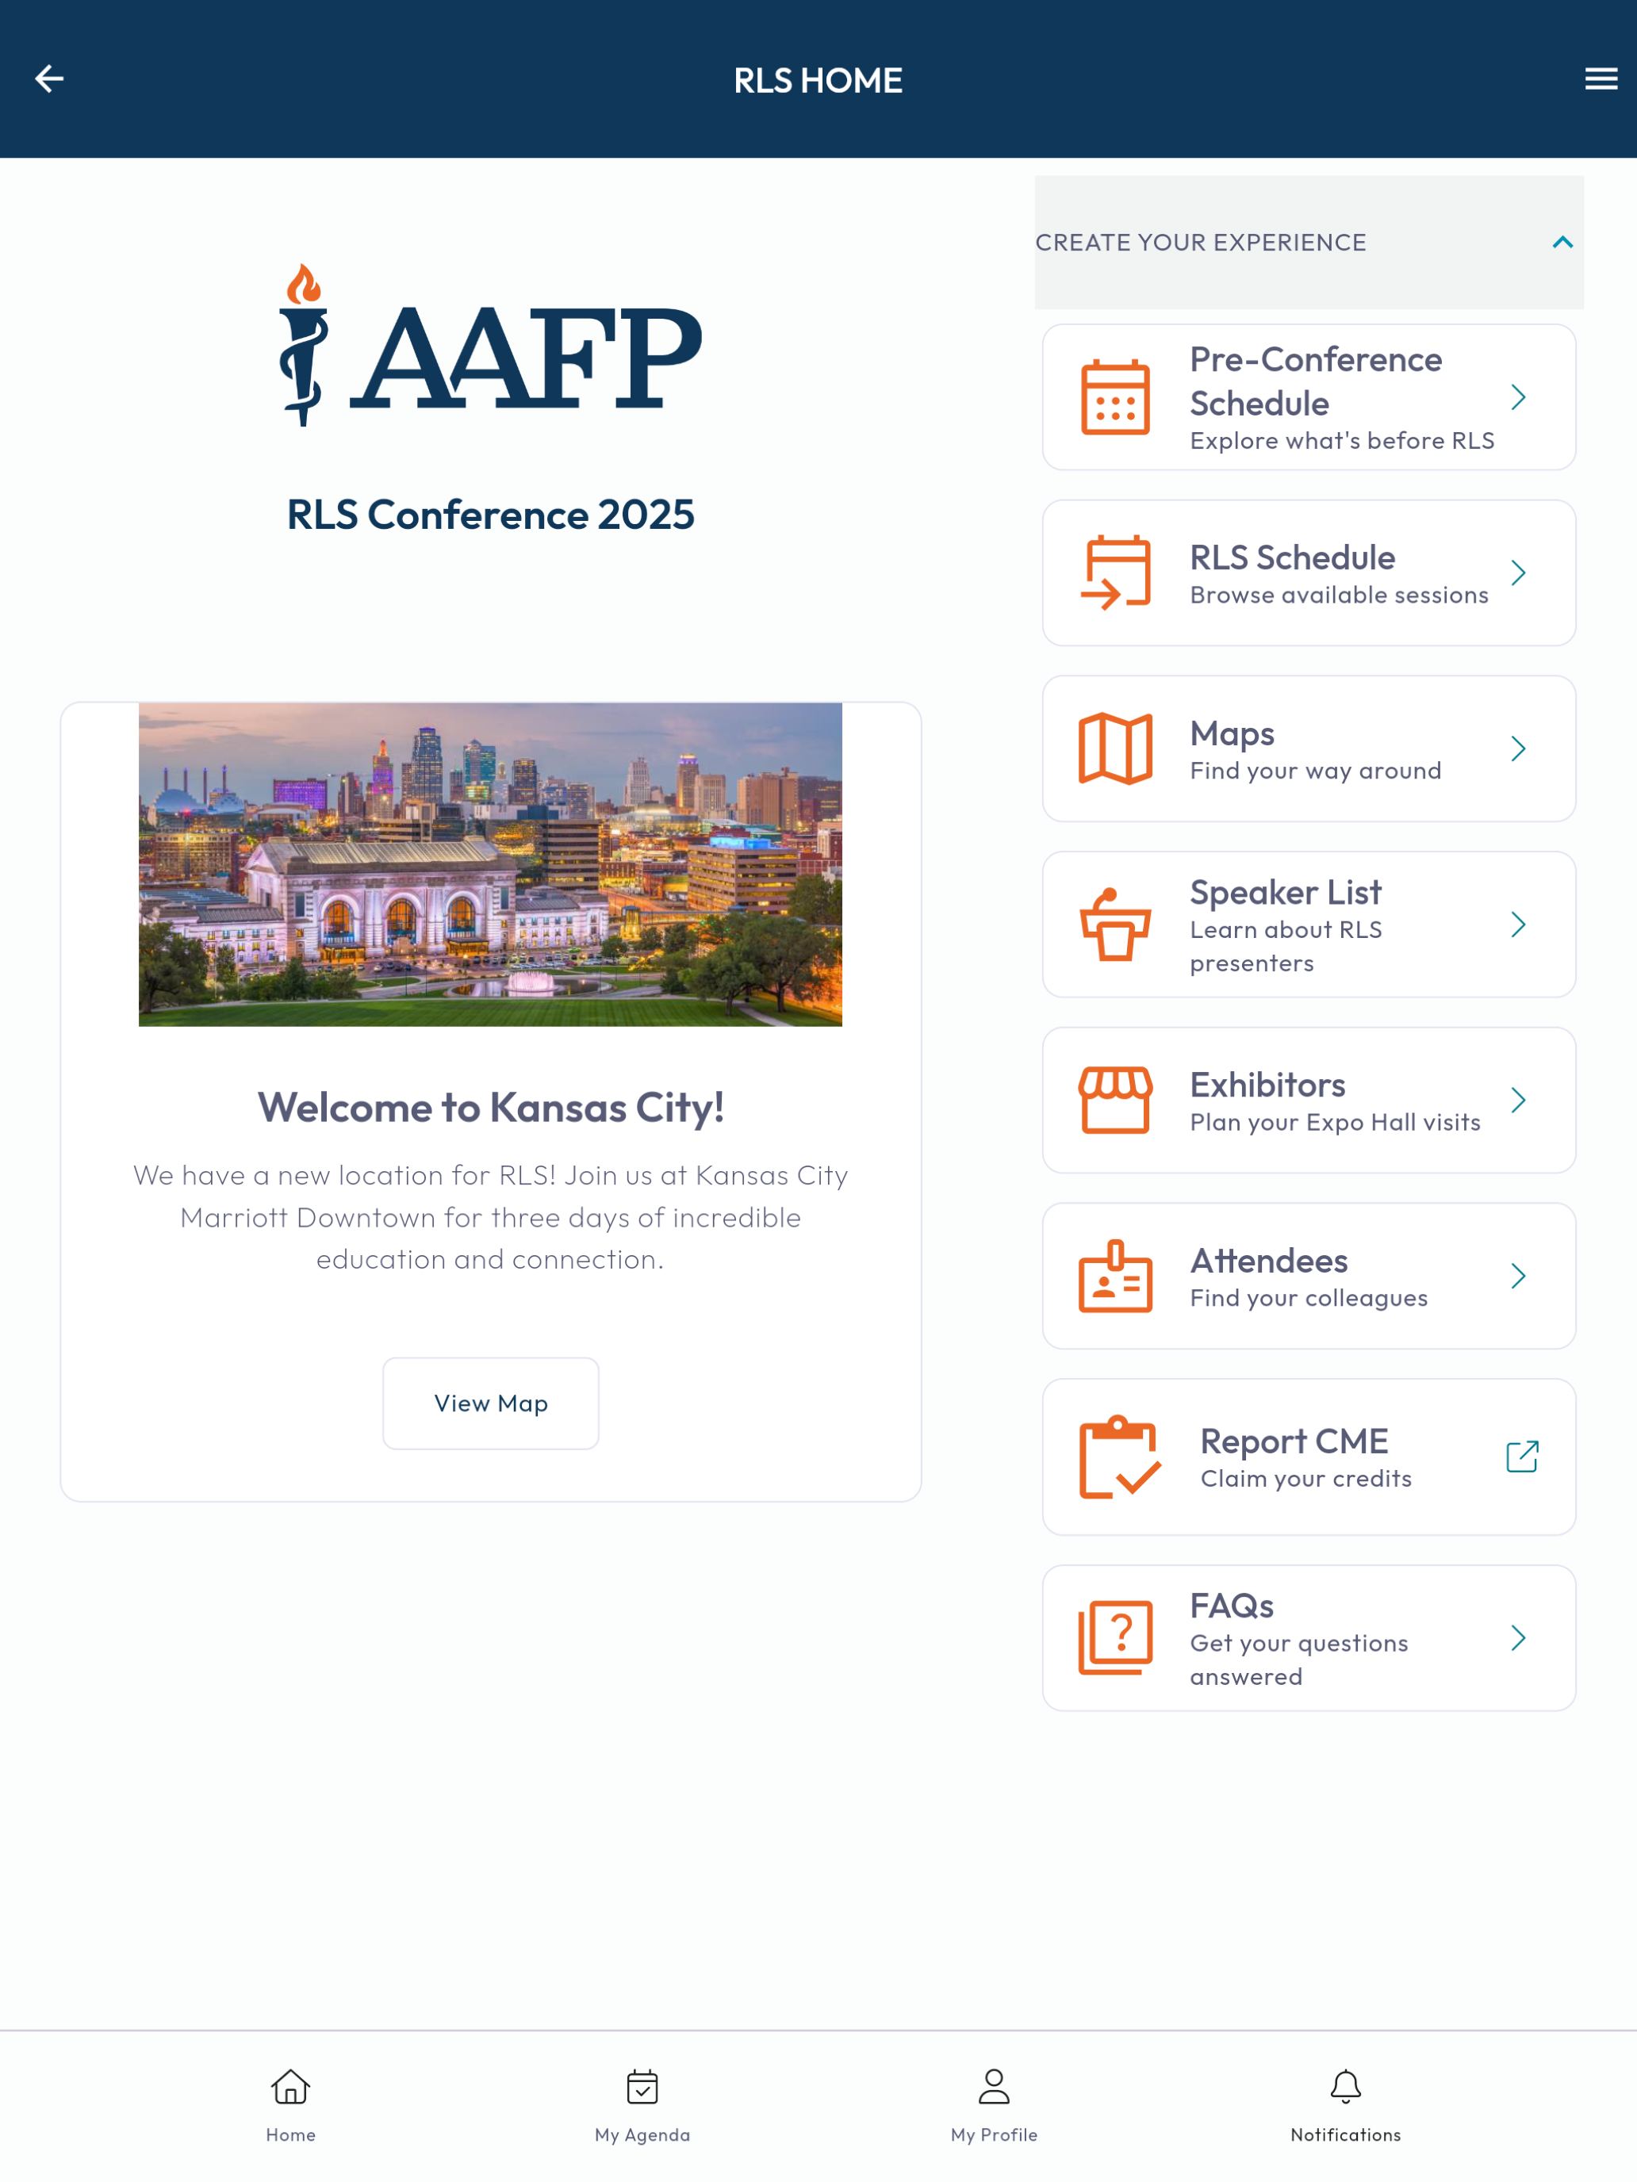Open Pre-Conference Schedule via its chevron

tap(1517, 397)
